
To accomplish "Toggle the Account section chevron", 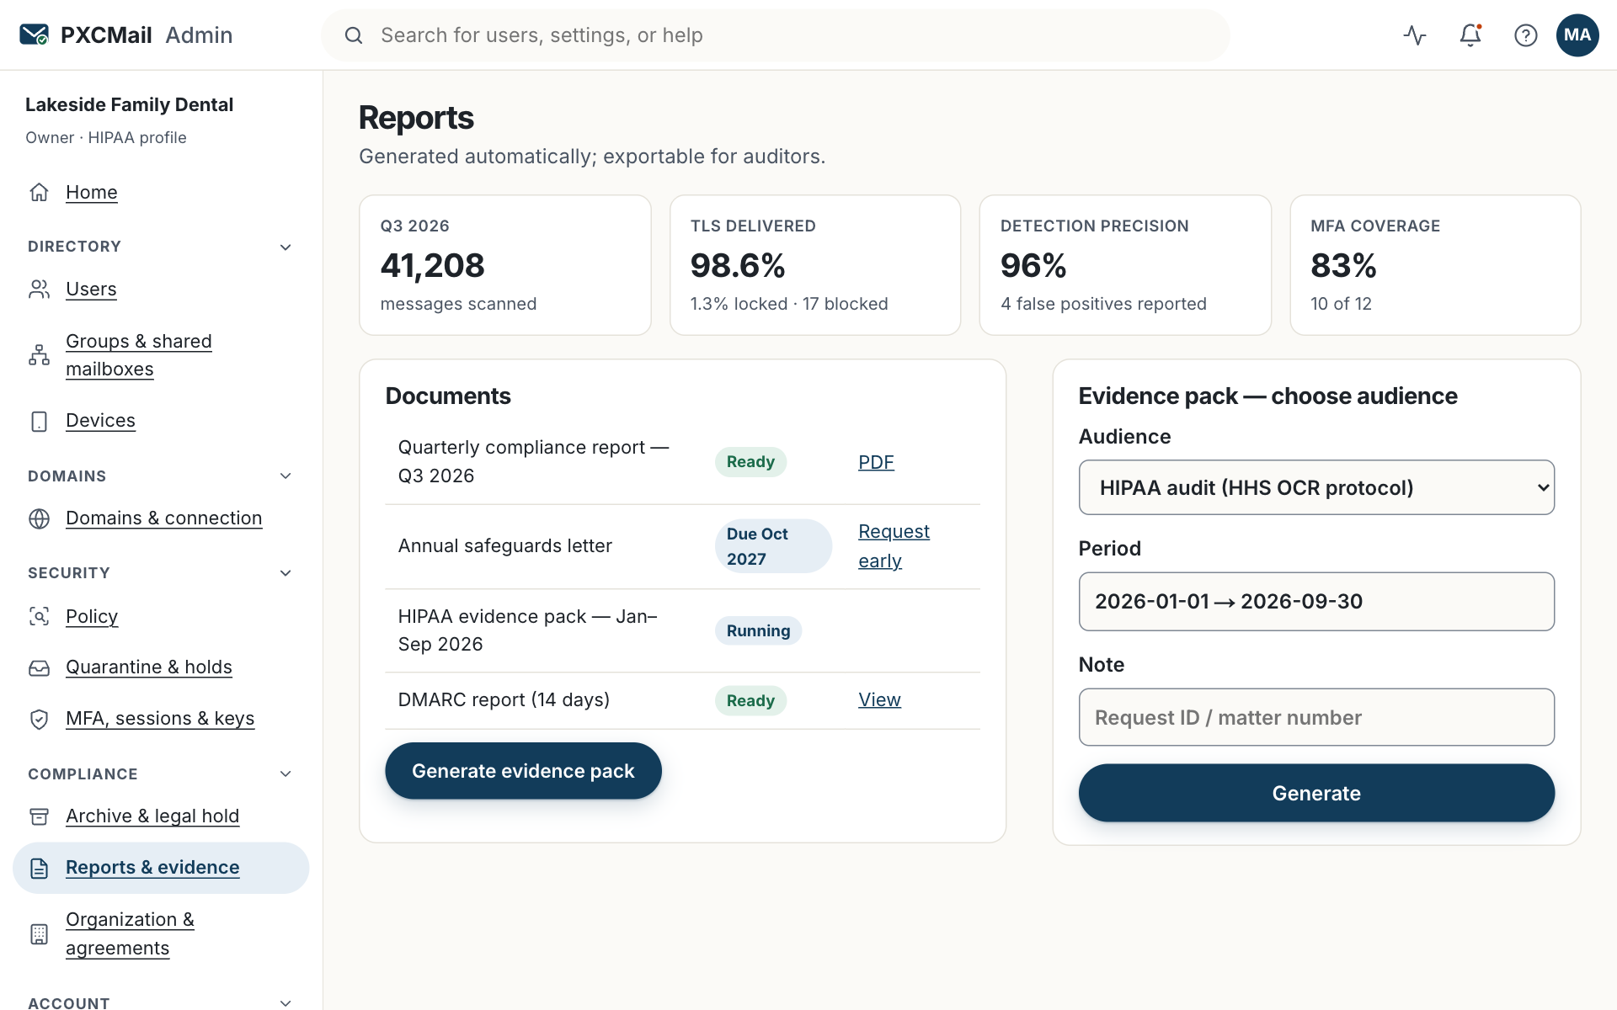I will [286, 1002].
